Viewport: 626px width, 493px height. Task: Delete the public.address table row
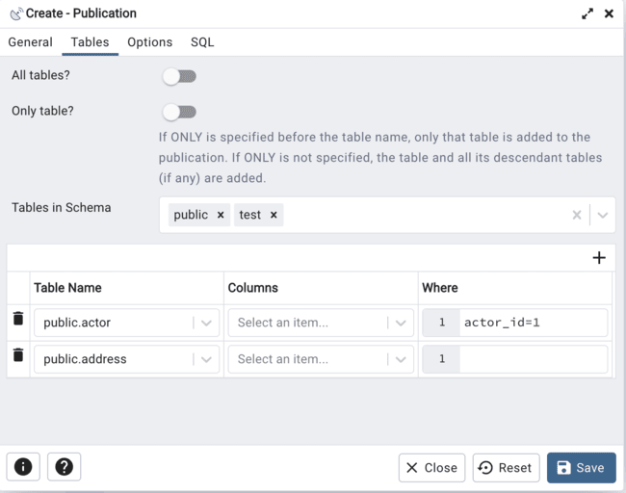coord(17,355)
